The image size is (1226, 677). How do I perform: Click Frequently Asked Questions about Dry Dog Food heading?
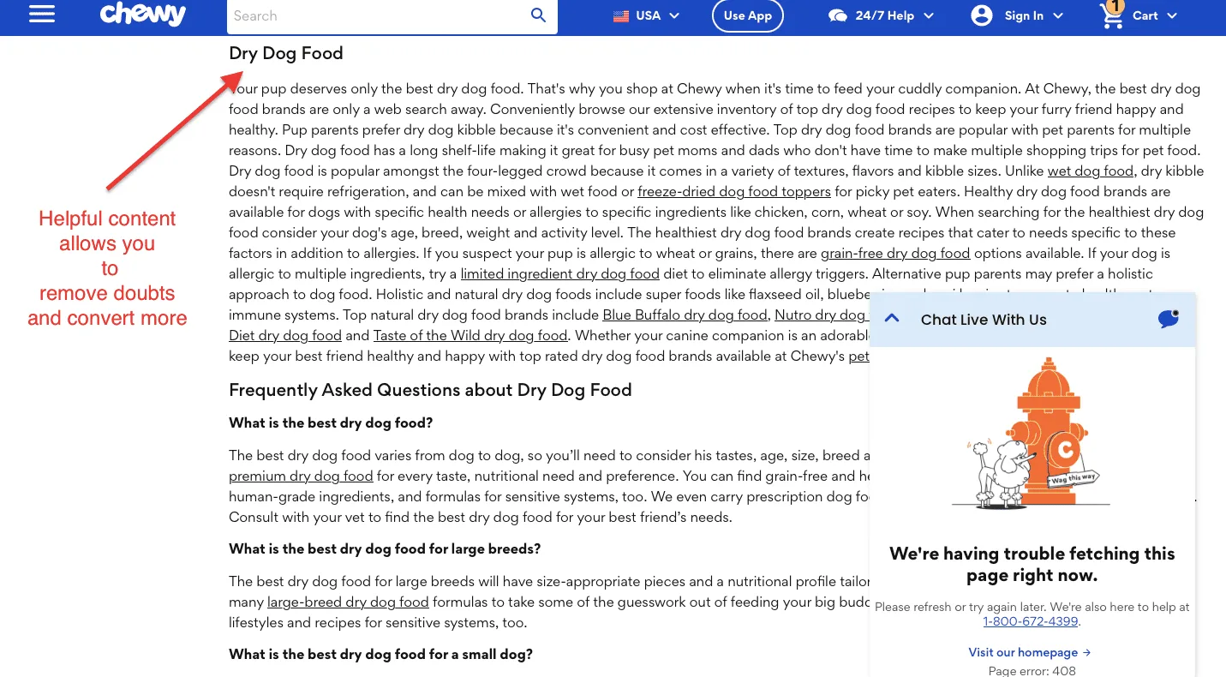[430, 390]
